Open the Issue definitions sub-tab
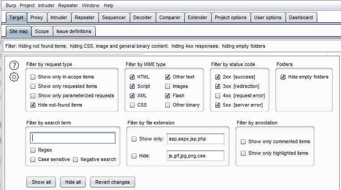The width and height of the screenshot is (341, 190). click(74, 31)
